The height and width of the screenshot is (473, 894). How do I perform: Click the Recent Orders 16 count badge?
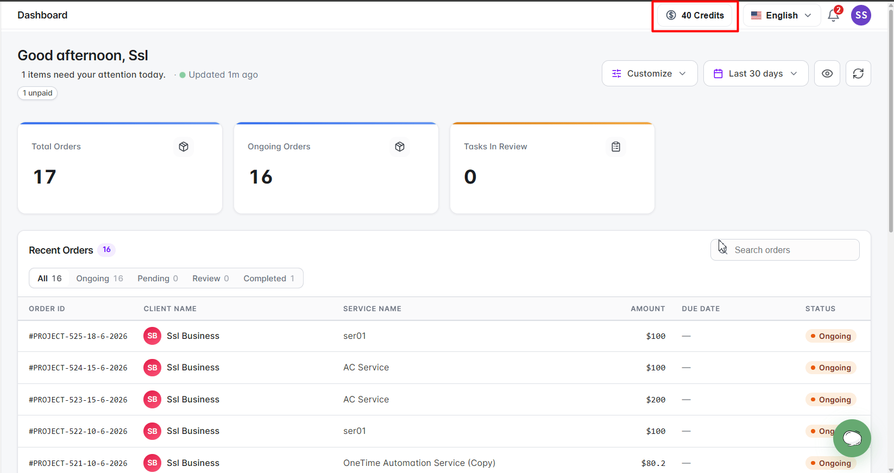click(106, 250)
